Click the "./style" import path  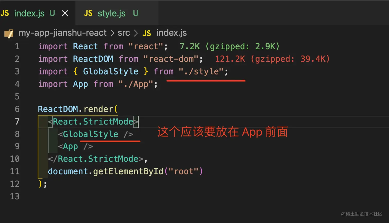coord(201,71)
